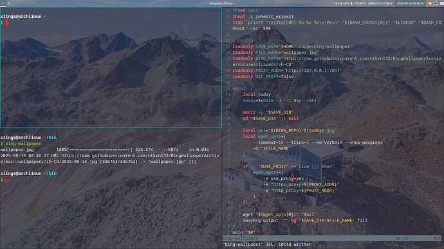This screenshot has width=444, height=249.
Task: Click the date and time clock
Action: pyautogui.click(x=411, y=3)
